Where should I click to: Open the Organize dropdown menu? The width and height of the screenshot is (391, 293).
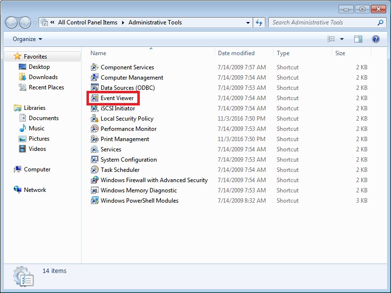coord(27,39)
